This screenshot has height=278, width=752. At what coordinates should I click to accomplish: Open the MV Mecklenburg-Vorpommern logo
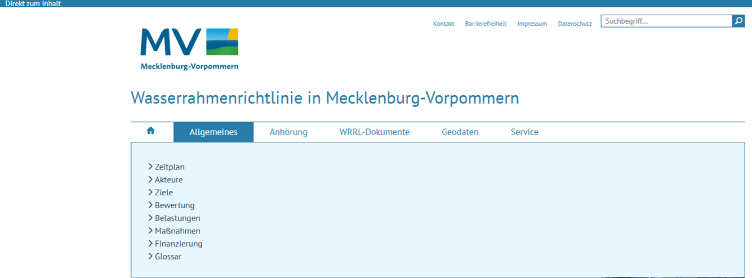pyautogui.click(x=189, y=49)
